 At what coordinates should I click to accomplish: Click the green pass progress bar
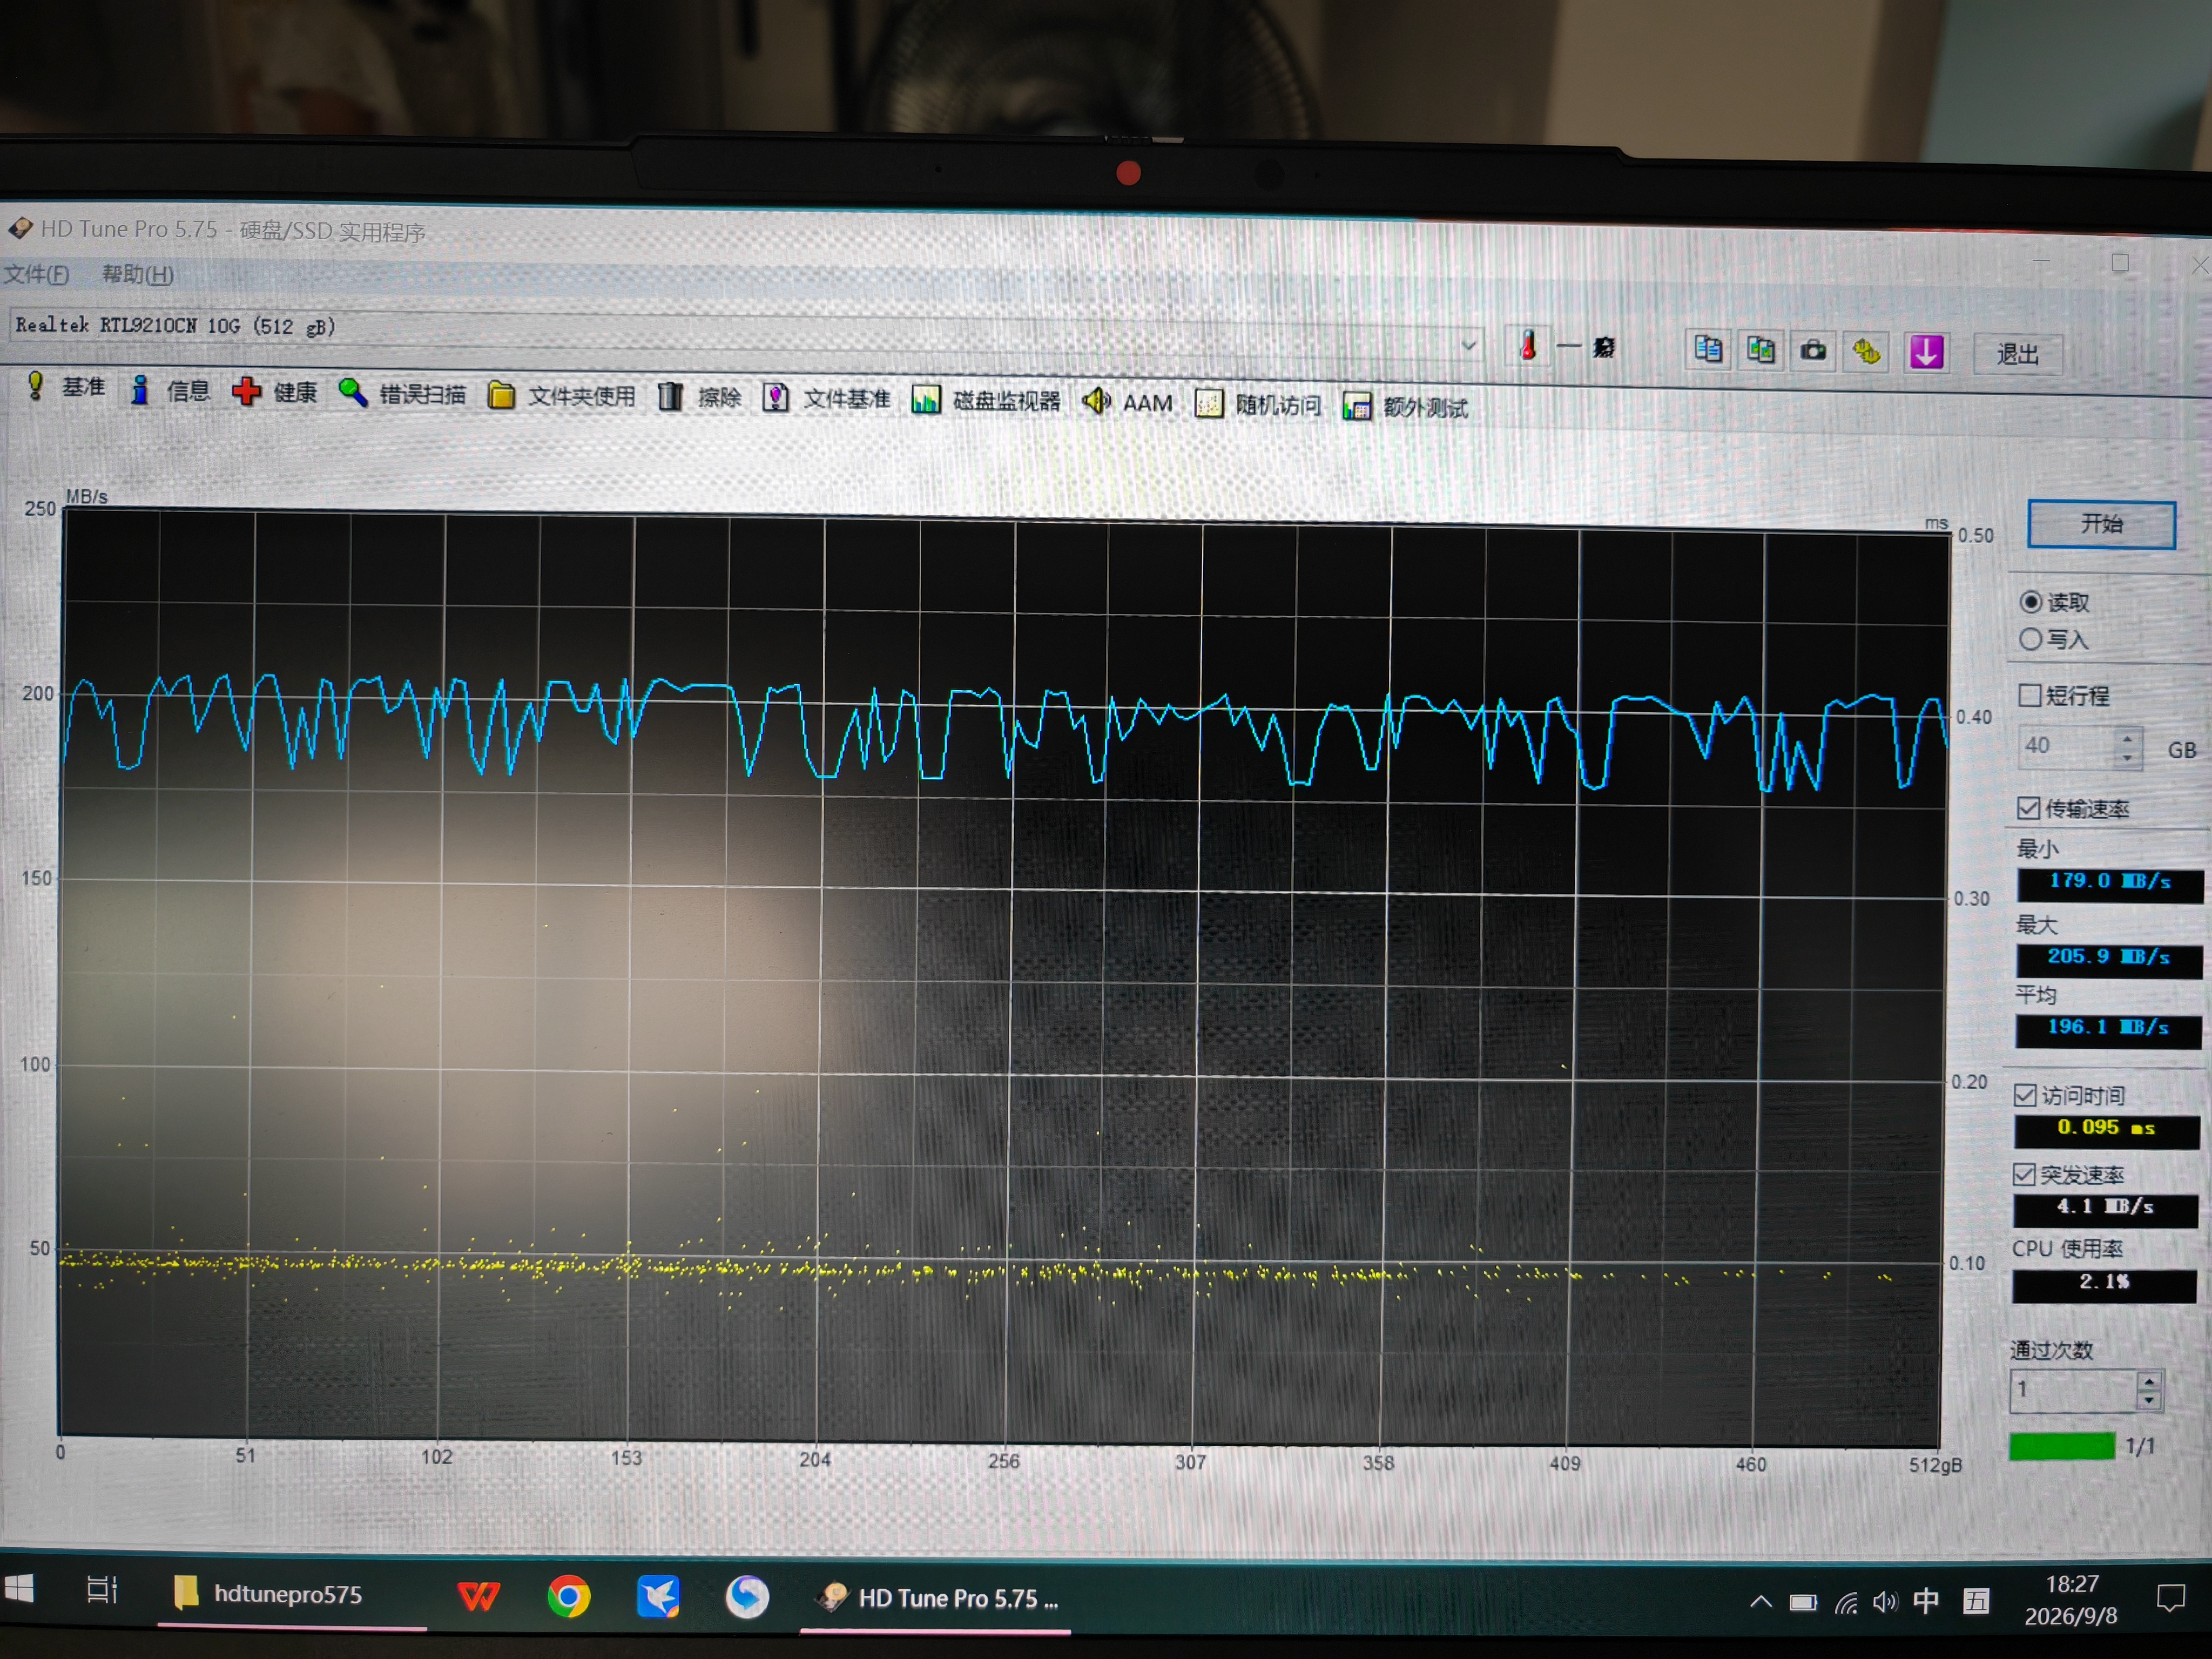(2061, 1446)
